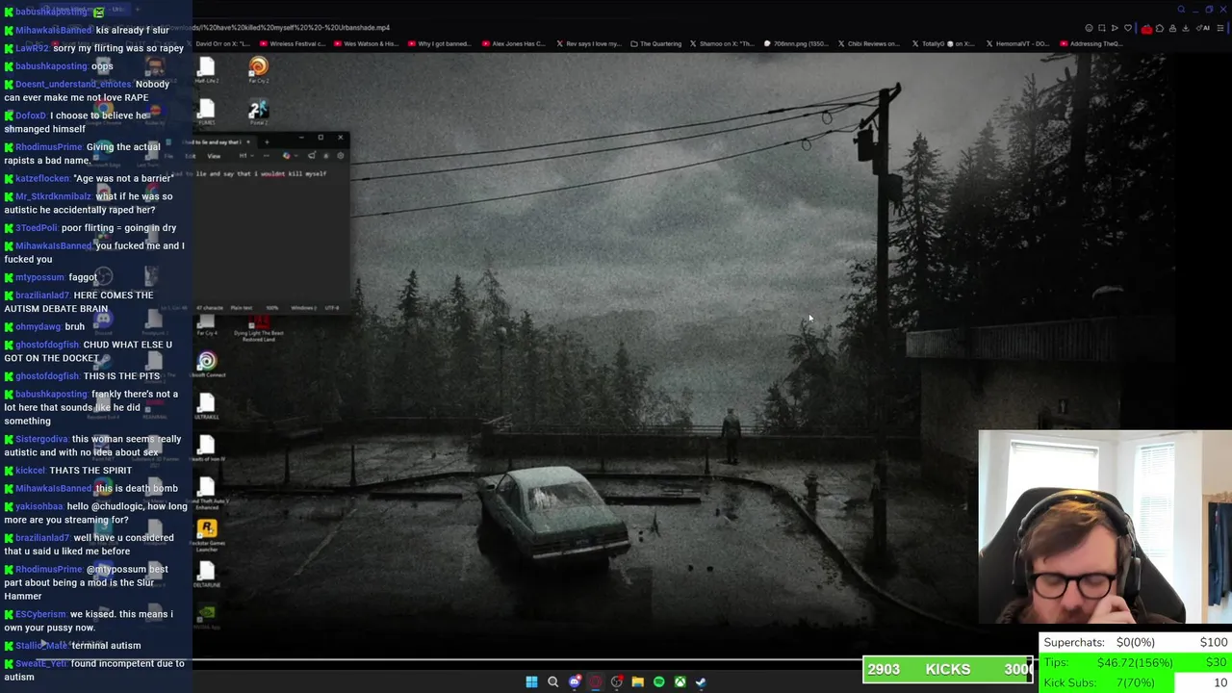Open the ULTRAKILL desktop shortcut
The height and width of the screenshot is (693, 1232).
(206, 407)
